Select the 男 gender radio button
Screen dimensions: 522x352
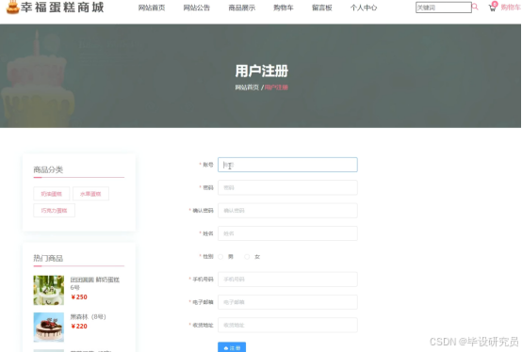click(220, 257)
